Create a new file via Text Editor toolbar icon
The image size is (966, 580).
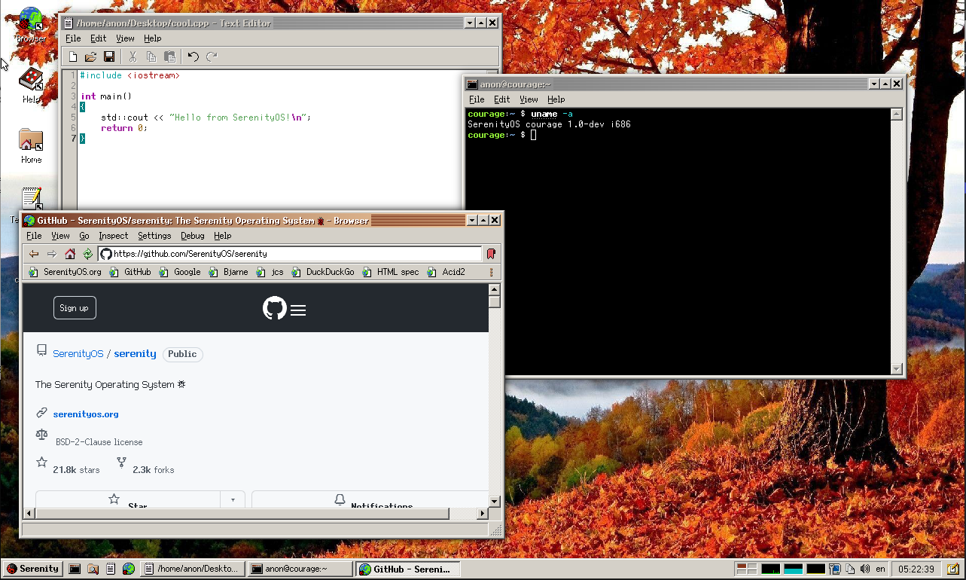tap(73, 56)
